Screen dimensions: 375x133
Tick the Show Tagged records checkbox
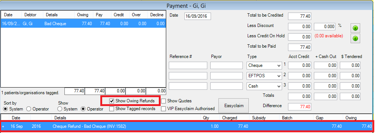111,109
